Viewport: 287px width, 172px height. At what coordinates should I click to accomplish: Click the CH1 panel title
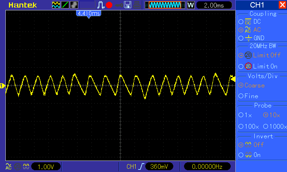click(257, 5)
